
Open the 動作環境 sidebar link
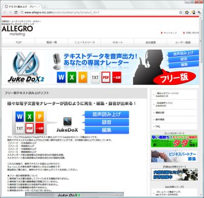[174, 120]
